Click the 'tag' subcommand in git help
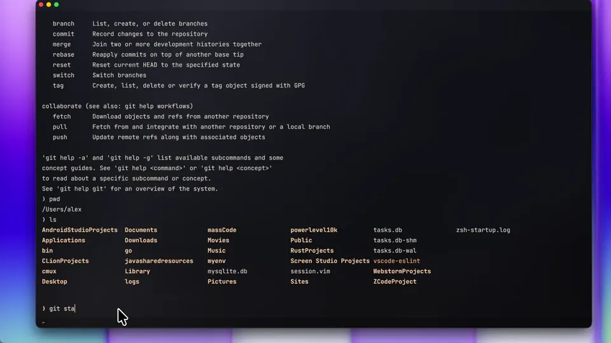 58,86
